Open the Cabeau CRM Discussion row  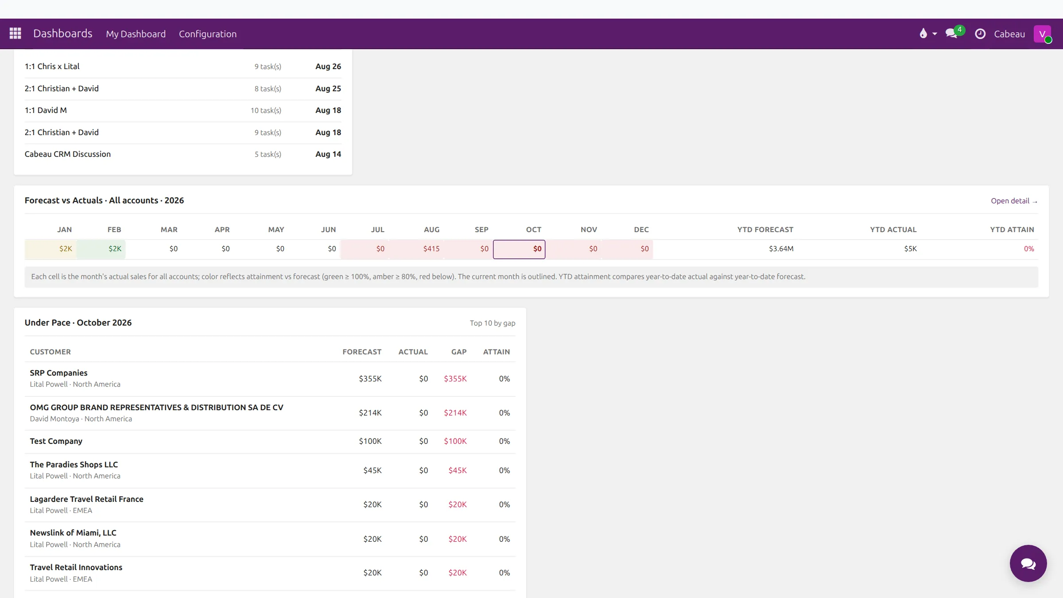pyautogui.click(x=183, y=154)
